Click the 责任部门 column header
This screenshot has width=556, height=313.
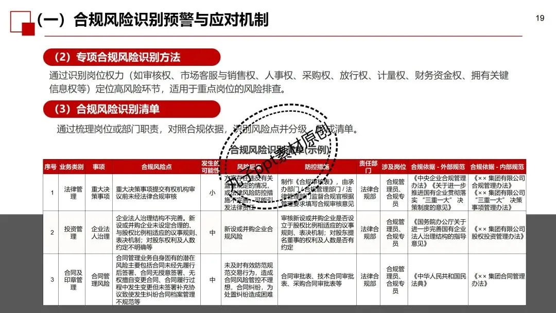click(369, 167)
